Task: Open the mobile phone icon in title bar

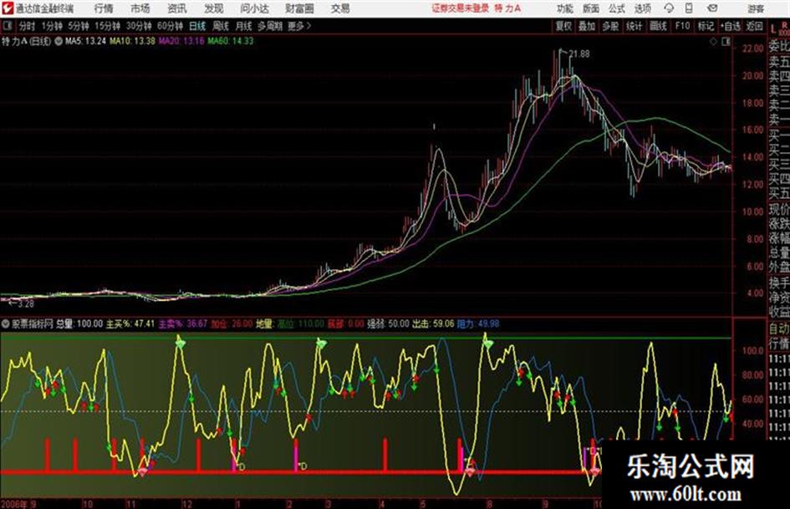Action: [x=689, y=8]
